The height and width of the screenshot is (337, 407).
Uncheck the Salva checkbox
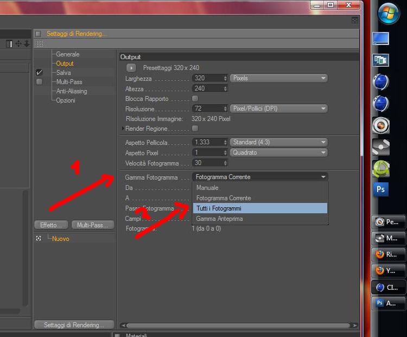point(39,72)
